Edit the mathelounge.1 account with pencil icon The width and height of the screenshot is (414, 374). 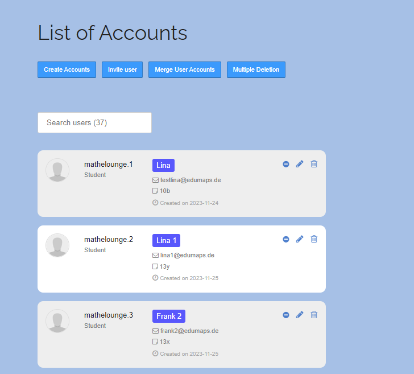click(x=300, y=164)
